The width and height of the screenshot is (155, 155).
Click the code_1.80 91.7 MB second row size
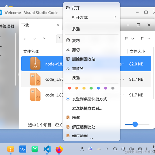pyautogui.click(x=136, y=79)
